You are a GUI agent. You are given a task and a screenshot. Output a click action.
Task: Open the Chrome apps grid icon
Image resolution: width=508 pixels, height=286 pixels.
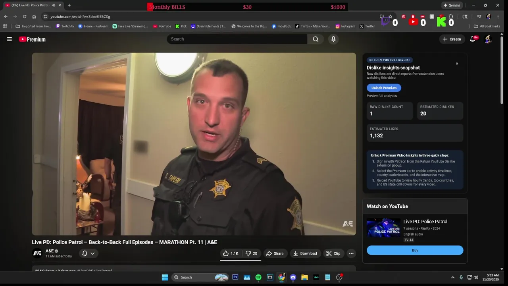[5, 26]
